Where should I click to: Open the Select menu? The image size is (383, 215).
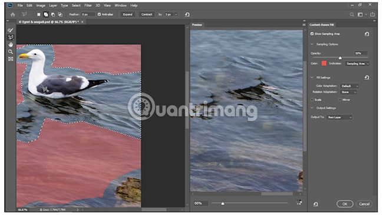76,5
